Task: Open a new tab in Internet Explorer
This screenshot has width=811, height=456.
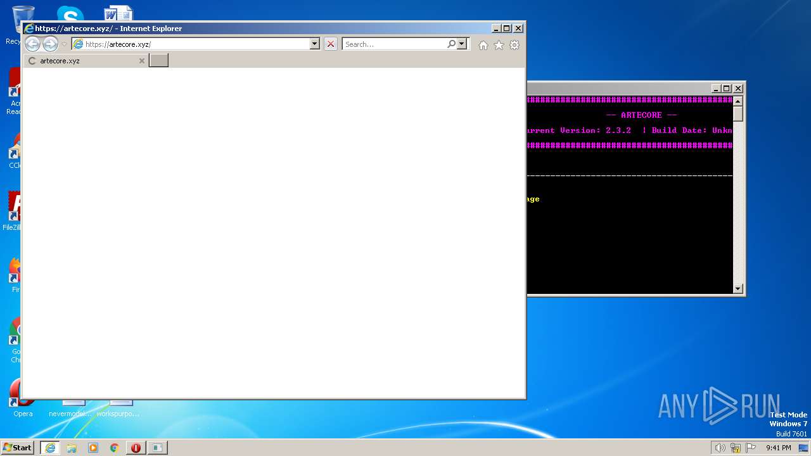Action: point(158,60)
